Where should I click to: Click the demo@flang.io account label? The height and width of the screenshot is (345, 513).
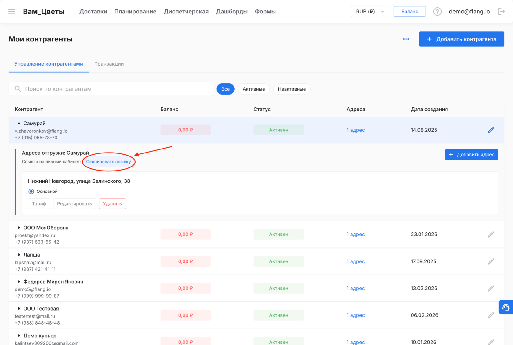click(469, 12)
